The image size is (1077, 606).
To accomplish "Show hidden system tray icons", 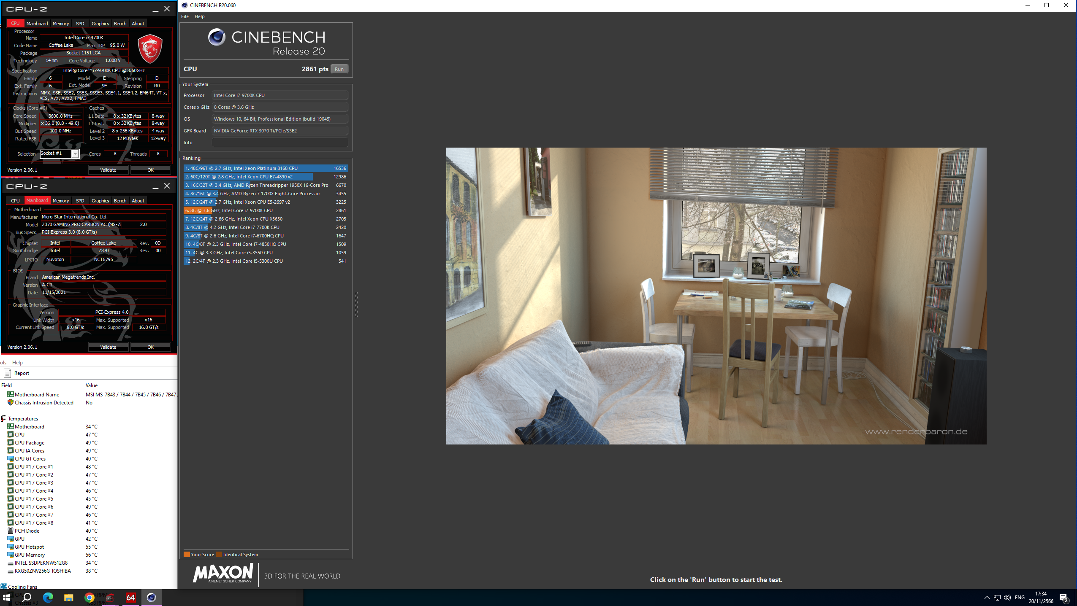I will point(987,597).
